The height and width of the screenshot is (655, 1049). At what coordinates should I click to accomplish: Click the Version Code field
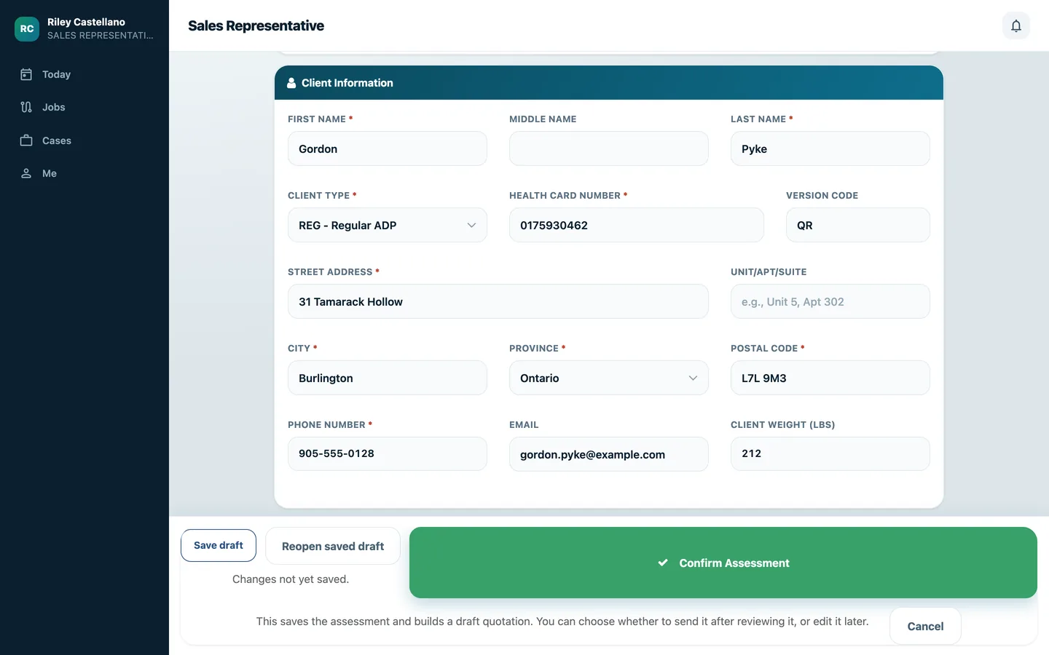pos(858,225)
